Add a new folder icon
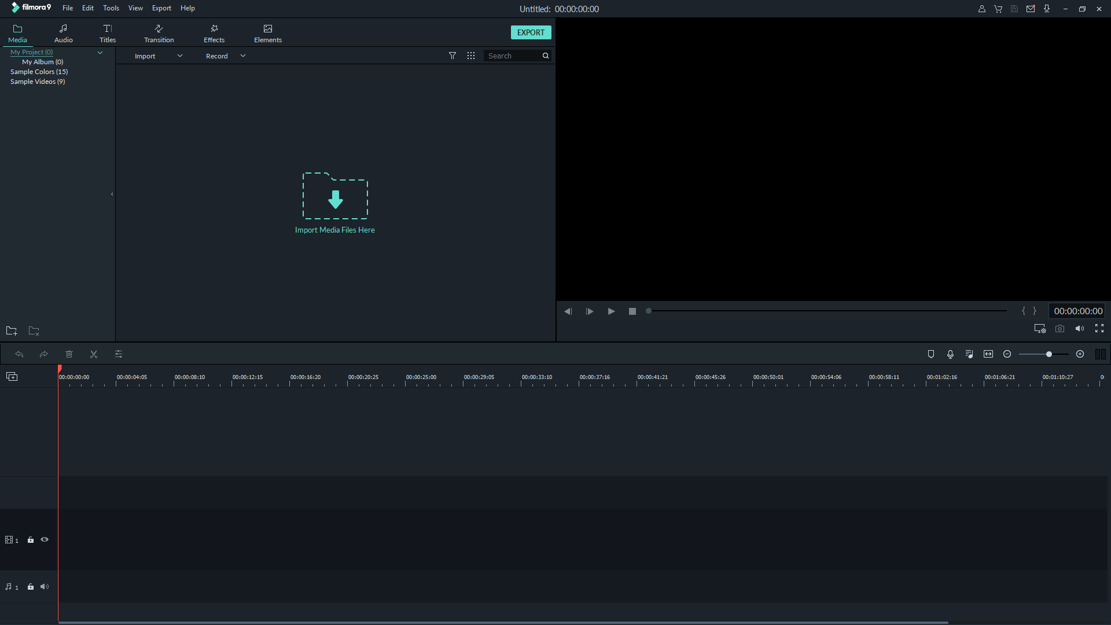 pos(12,330)
